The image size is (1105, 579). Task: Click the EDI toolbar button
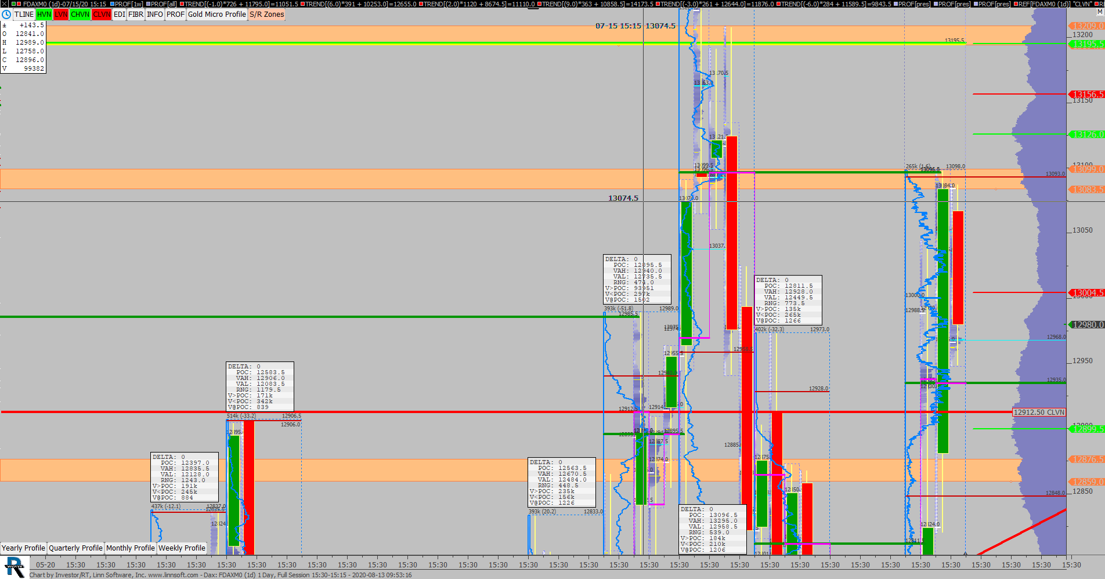pos(119,15)
